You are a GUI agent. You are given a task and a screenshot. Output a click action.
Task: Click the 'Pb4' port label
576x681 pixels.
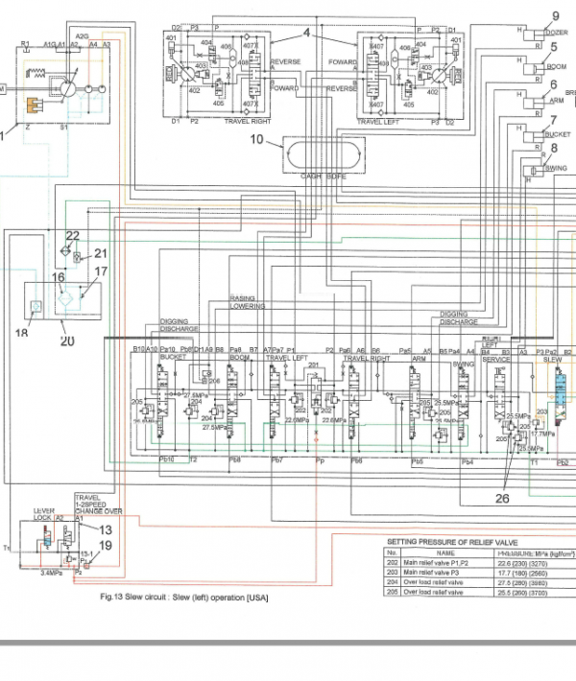tap(468, 462)
